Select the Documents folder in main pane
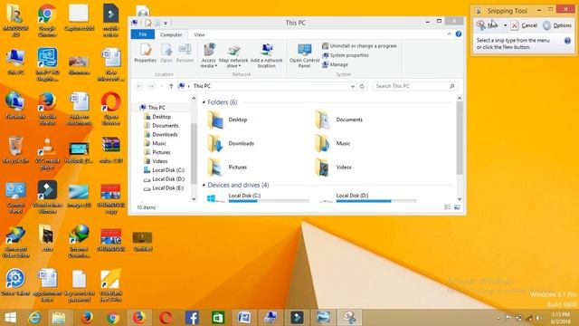Image resolution: width=579 pixels, height=326 pixels. (x=338, y=120)
